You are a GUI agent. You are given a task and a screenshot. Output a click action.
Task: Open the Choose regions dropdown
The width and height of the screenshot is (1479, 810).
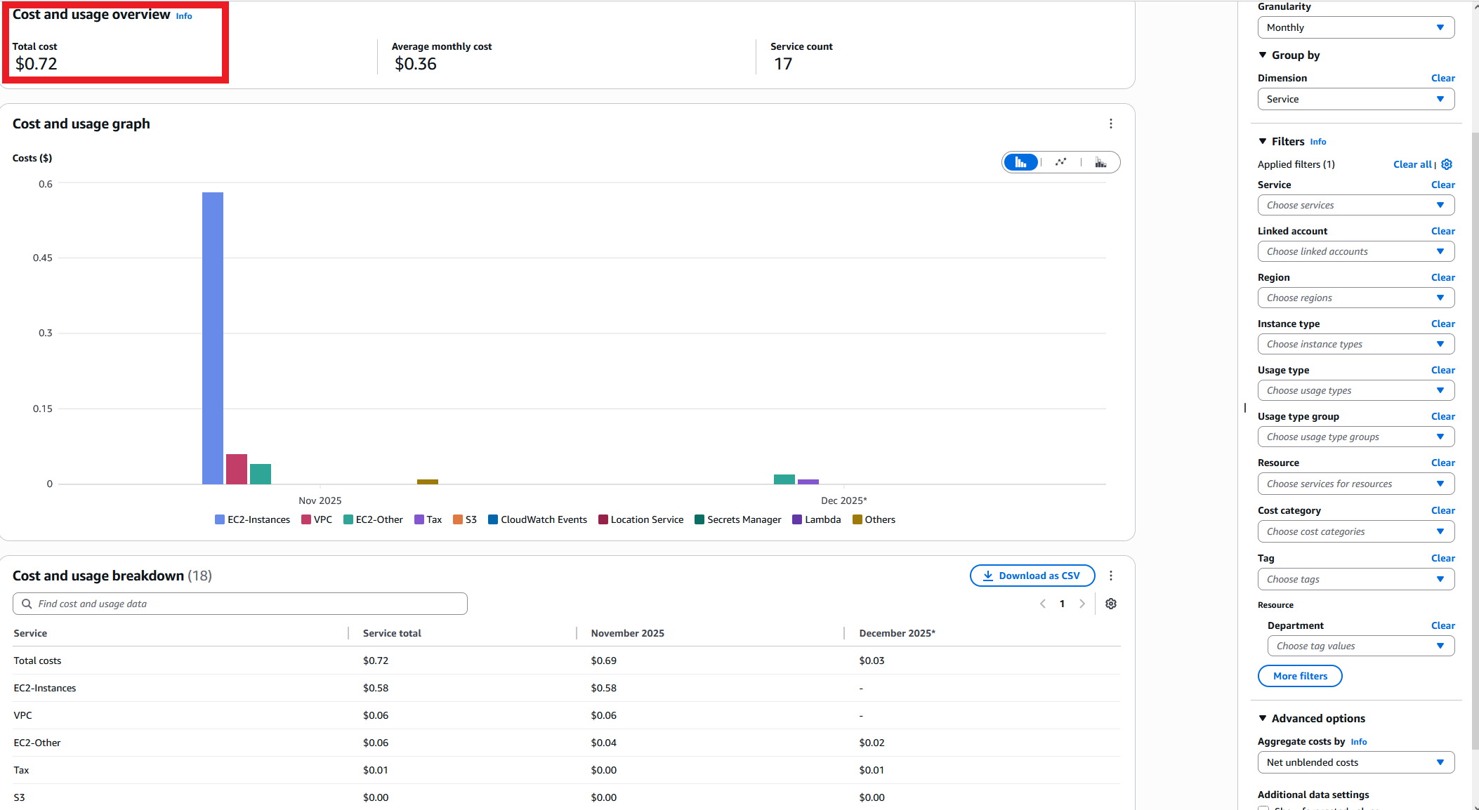[1355, 298]
